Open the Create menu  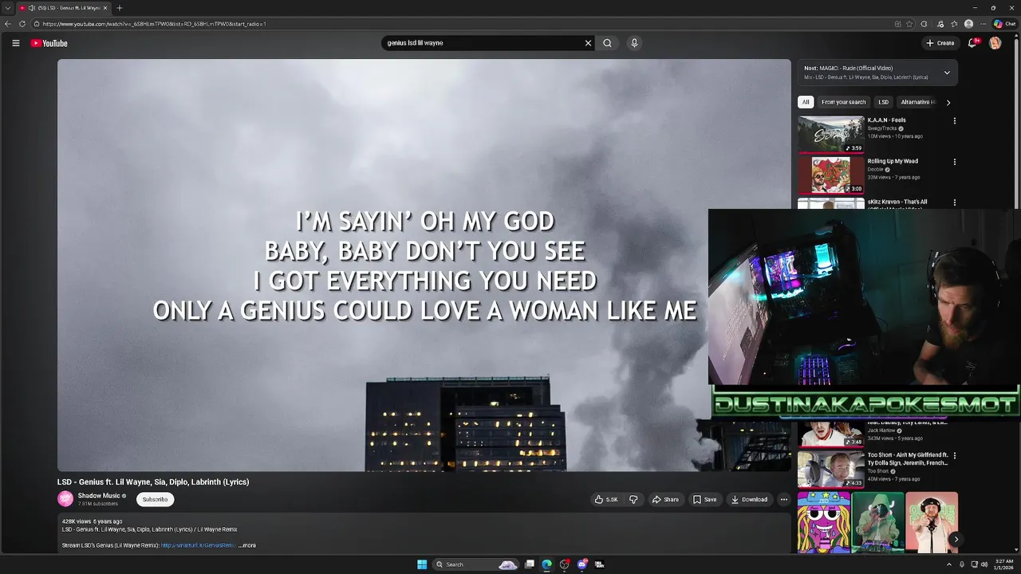(x=940, y=43)
